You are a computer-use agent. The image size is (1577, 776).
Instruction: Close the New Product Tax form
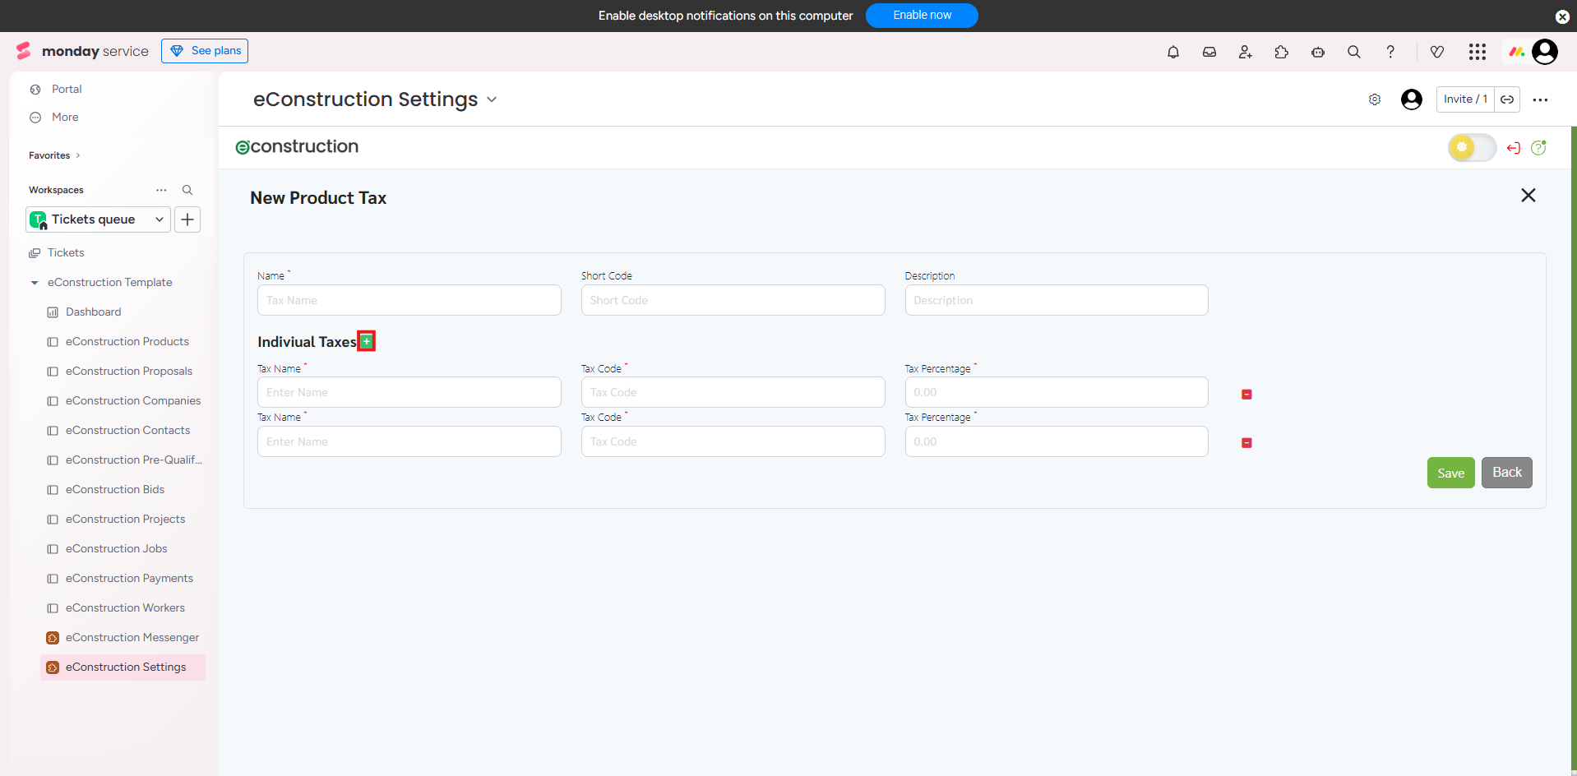coord(1528,196)
